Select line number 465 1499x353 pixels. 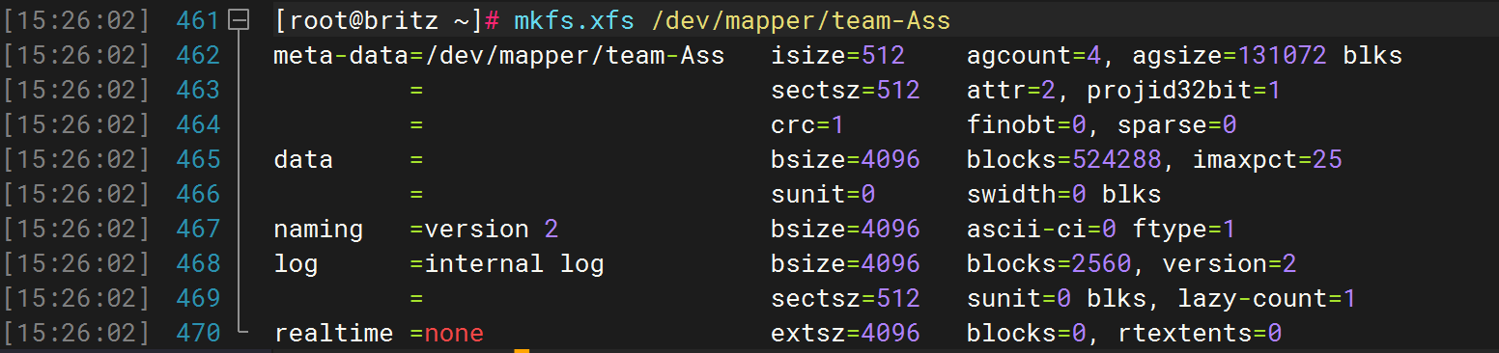198,159
